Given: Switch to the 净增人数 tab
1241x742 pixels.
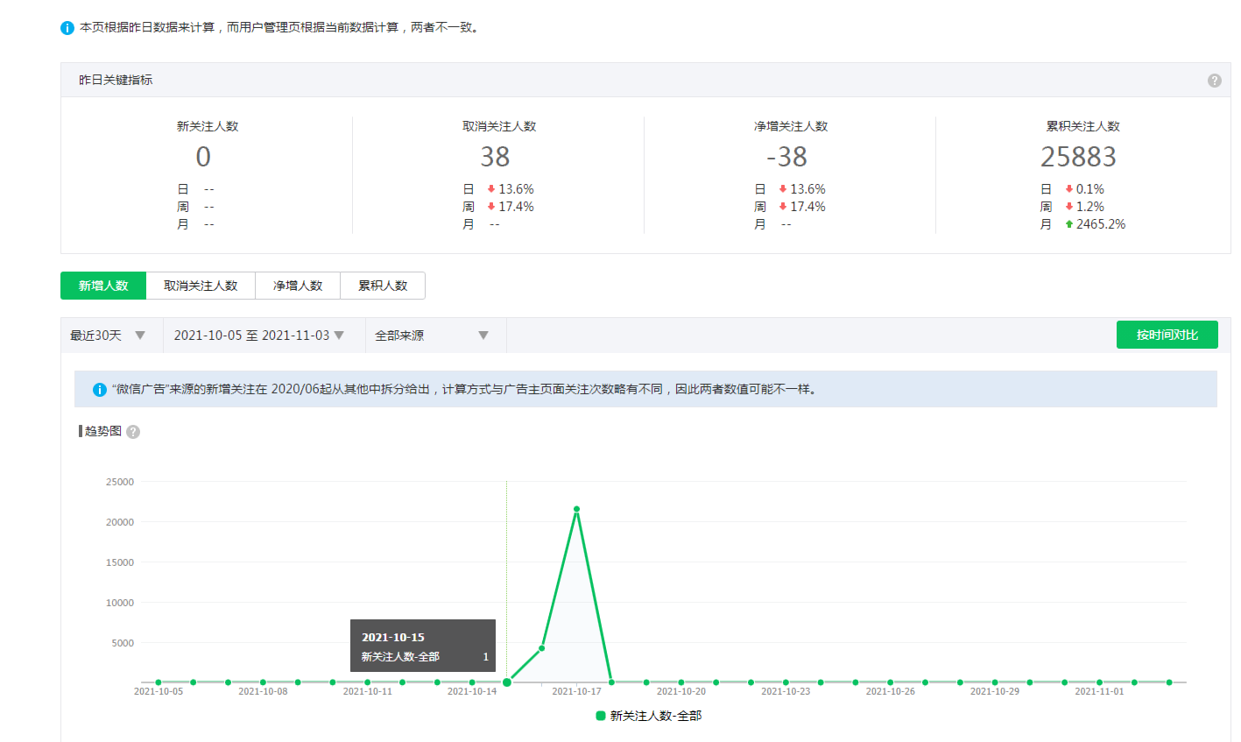Looking at the screenshot, I should 298,286.
